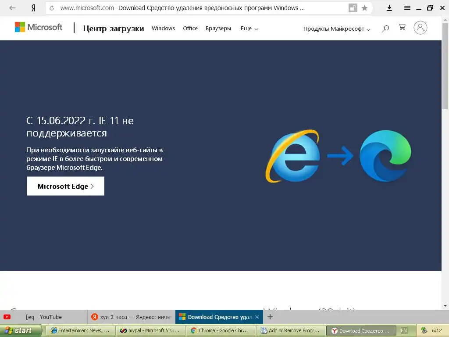Click the account sign-in avatar icon
Image resolution: width=449 pixels, height=337 pixels.
click(420, 28)
